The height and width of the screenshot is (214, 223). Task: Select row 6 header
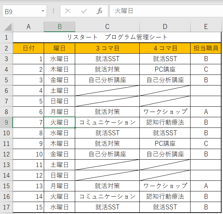pyautogui.click(x=6, y=91)
